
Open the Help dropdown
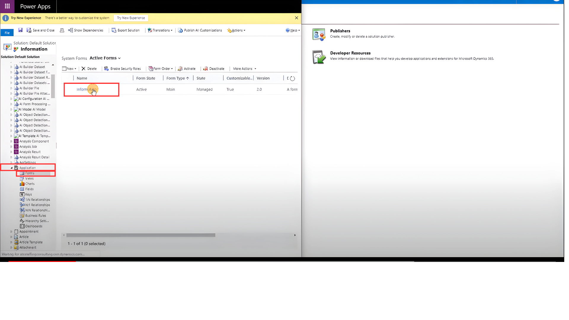click(293, 30)
